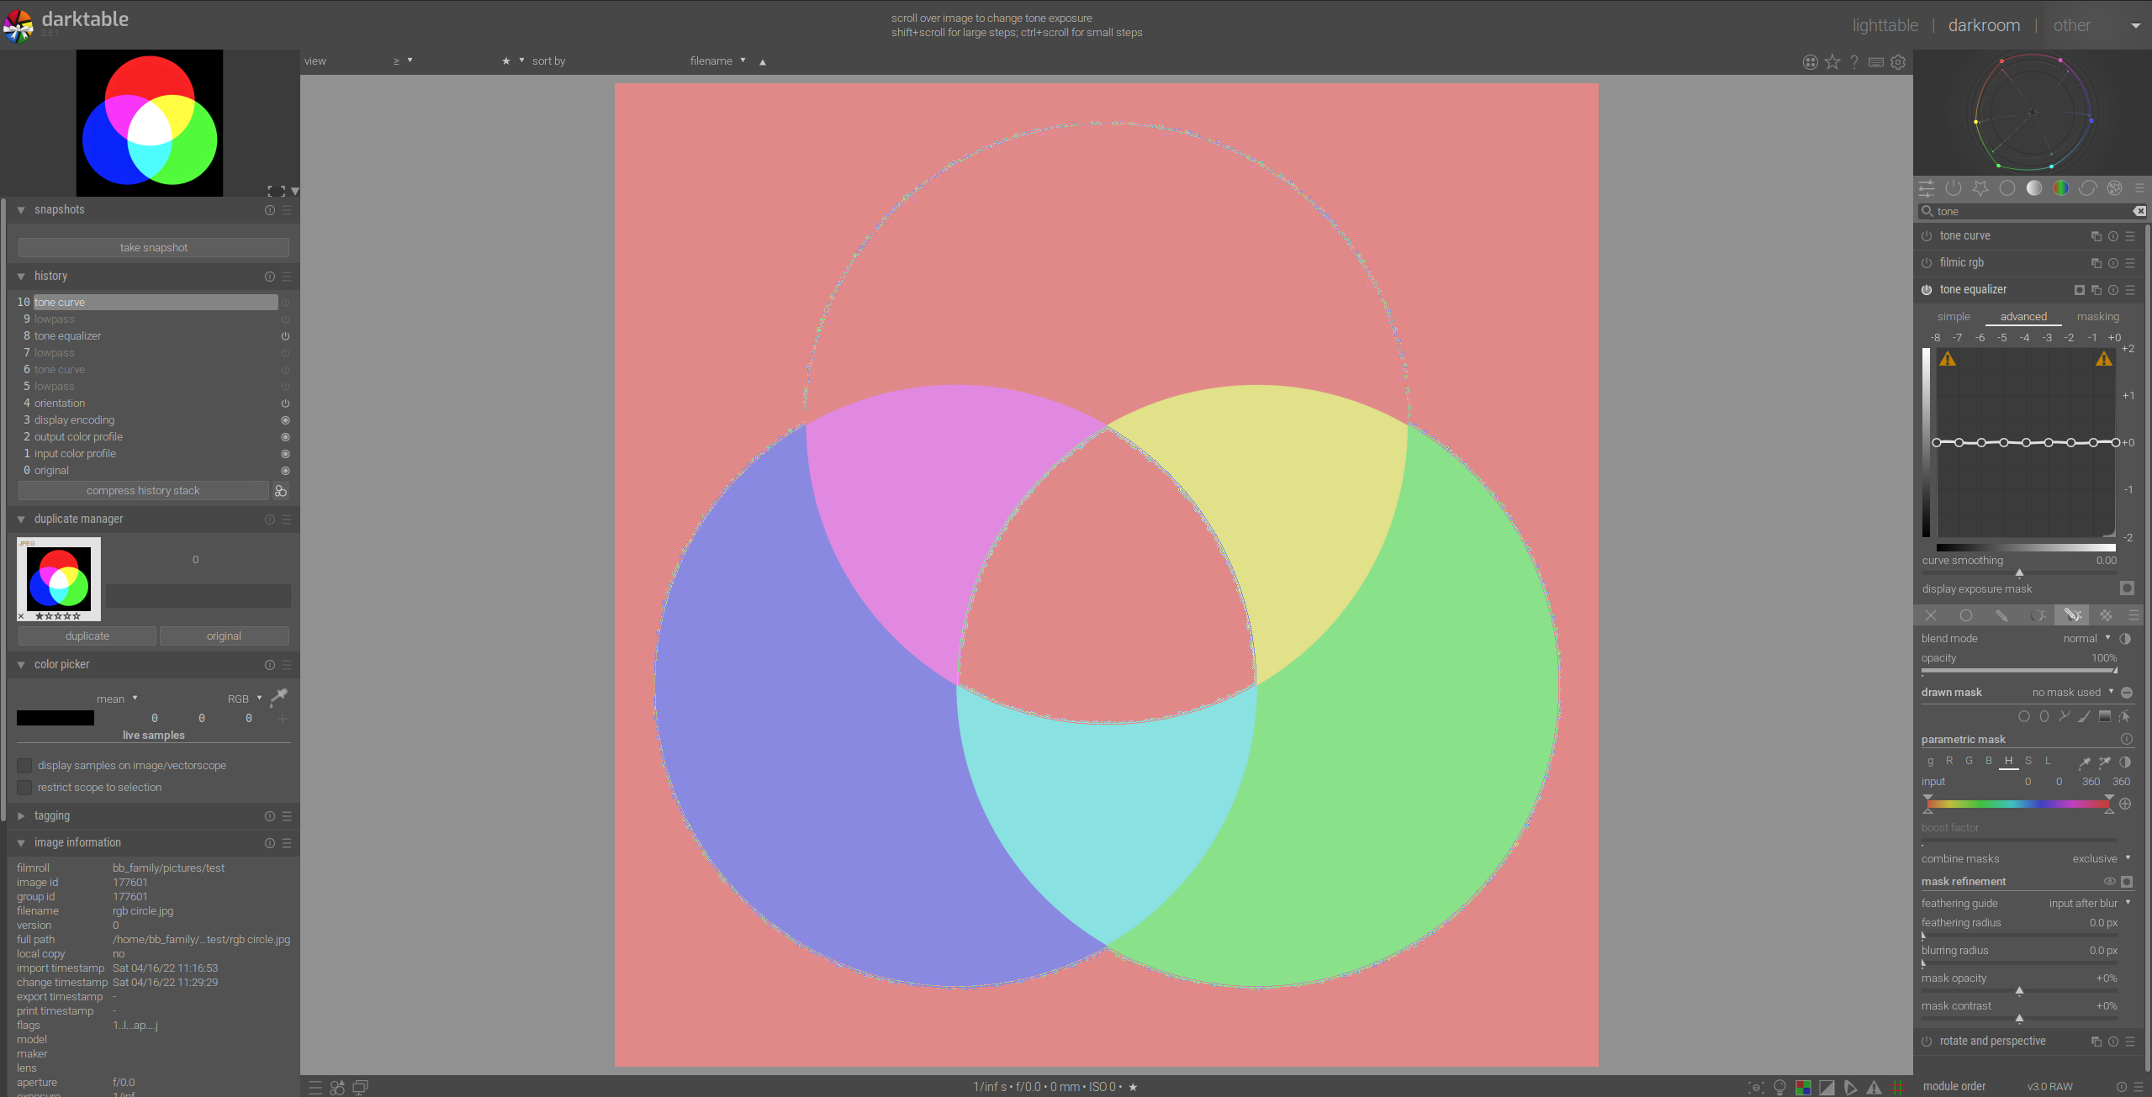The width and height of the screenshot is (2152, 1097).
Task: Check restrict scope to selection
Action: pos(24,788)
